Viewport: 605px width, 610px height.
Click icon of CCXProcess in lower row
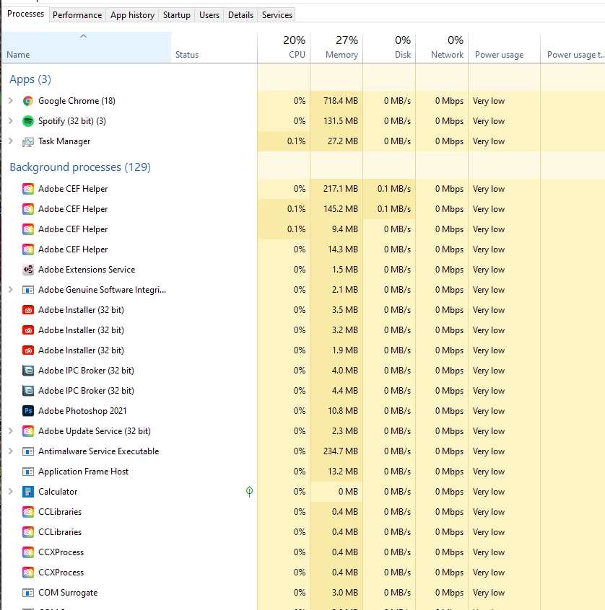(28, 573)
